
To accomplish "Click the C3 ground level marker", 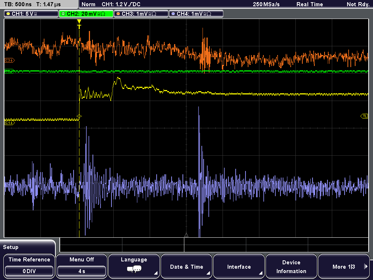I will coord(9,61).
